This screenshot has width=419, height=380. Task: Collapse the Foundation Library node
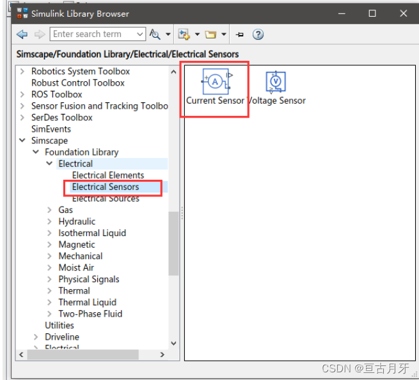[36, 152]
